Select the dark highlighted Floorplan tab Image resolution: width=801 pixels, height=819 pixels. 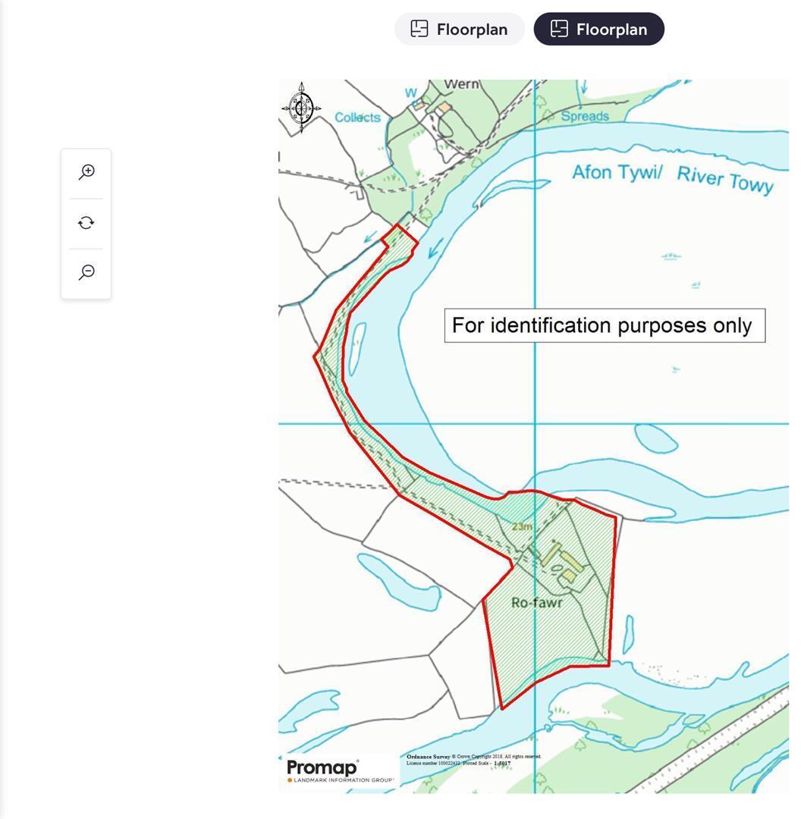(599, 29)
